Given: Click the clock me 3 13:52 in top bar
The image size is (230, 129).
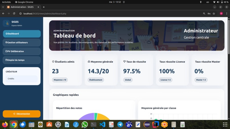Looking at the screenshot, I should (x=115, y=2).
